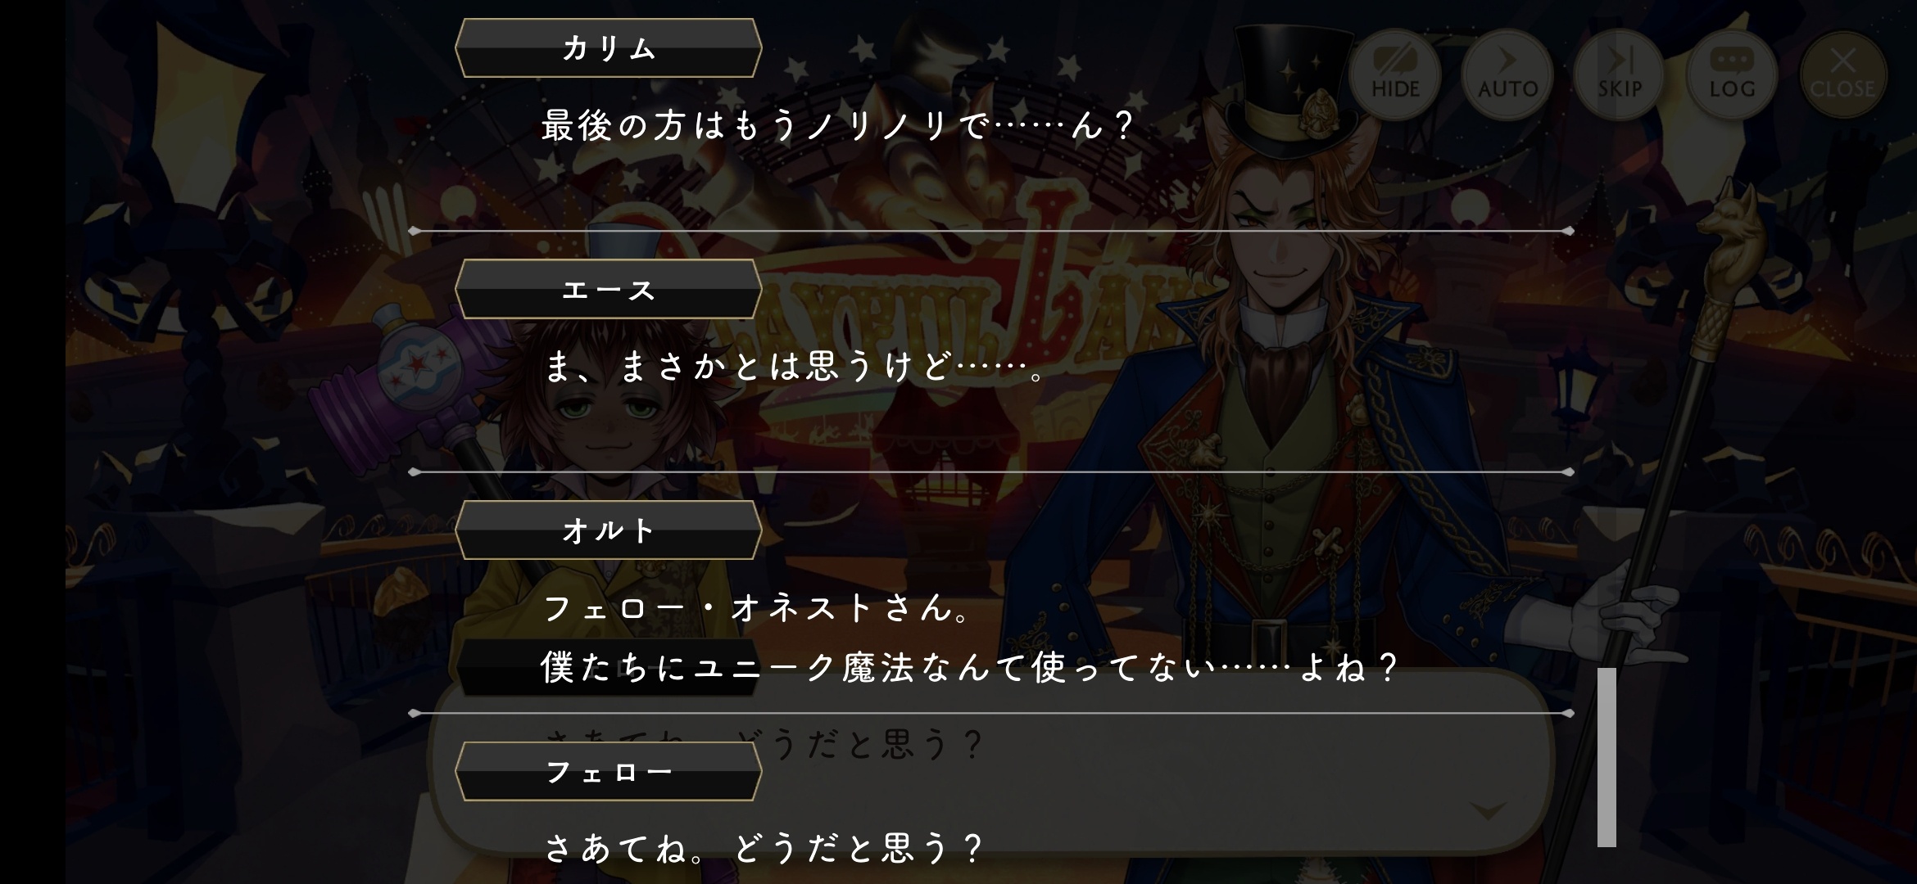Viewport: 1917px width, 884px height.
Task: Select the カリム speaker name plate
Action: [x=609, y=48]
